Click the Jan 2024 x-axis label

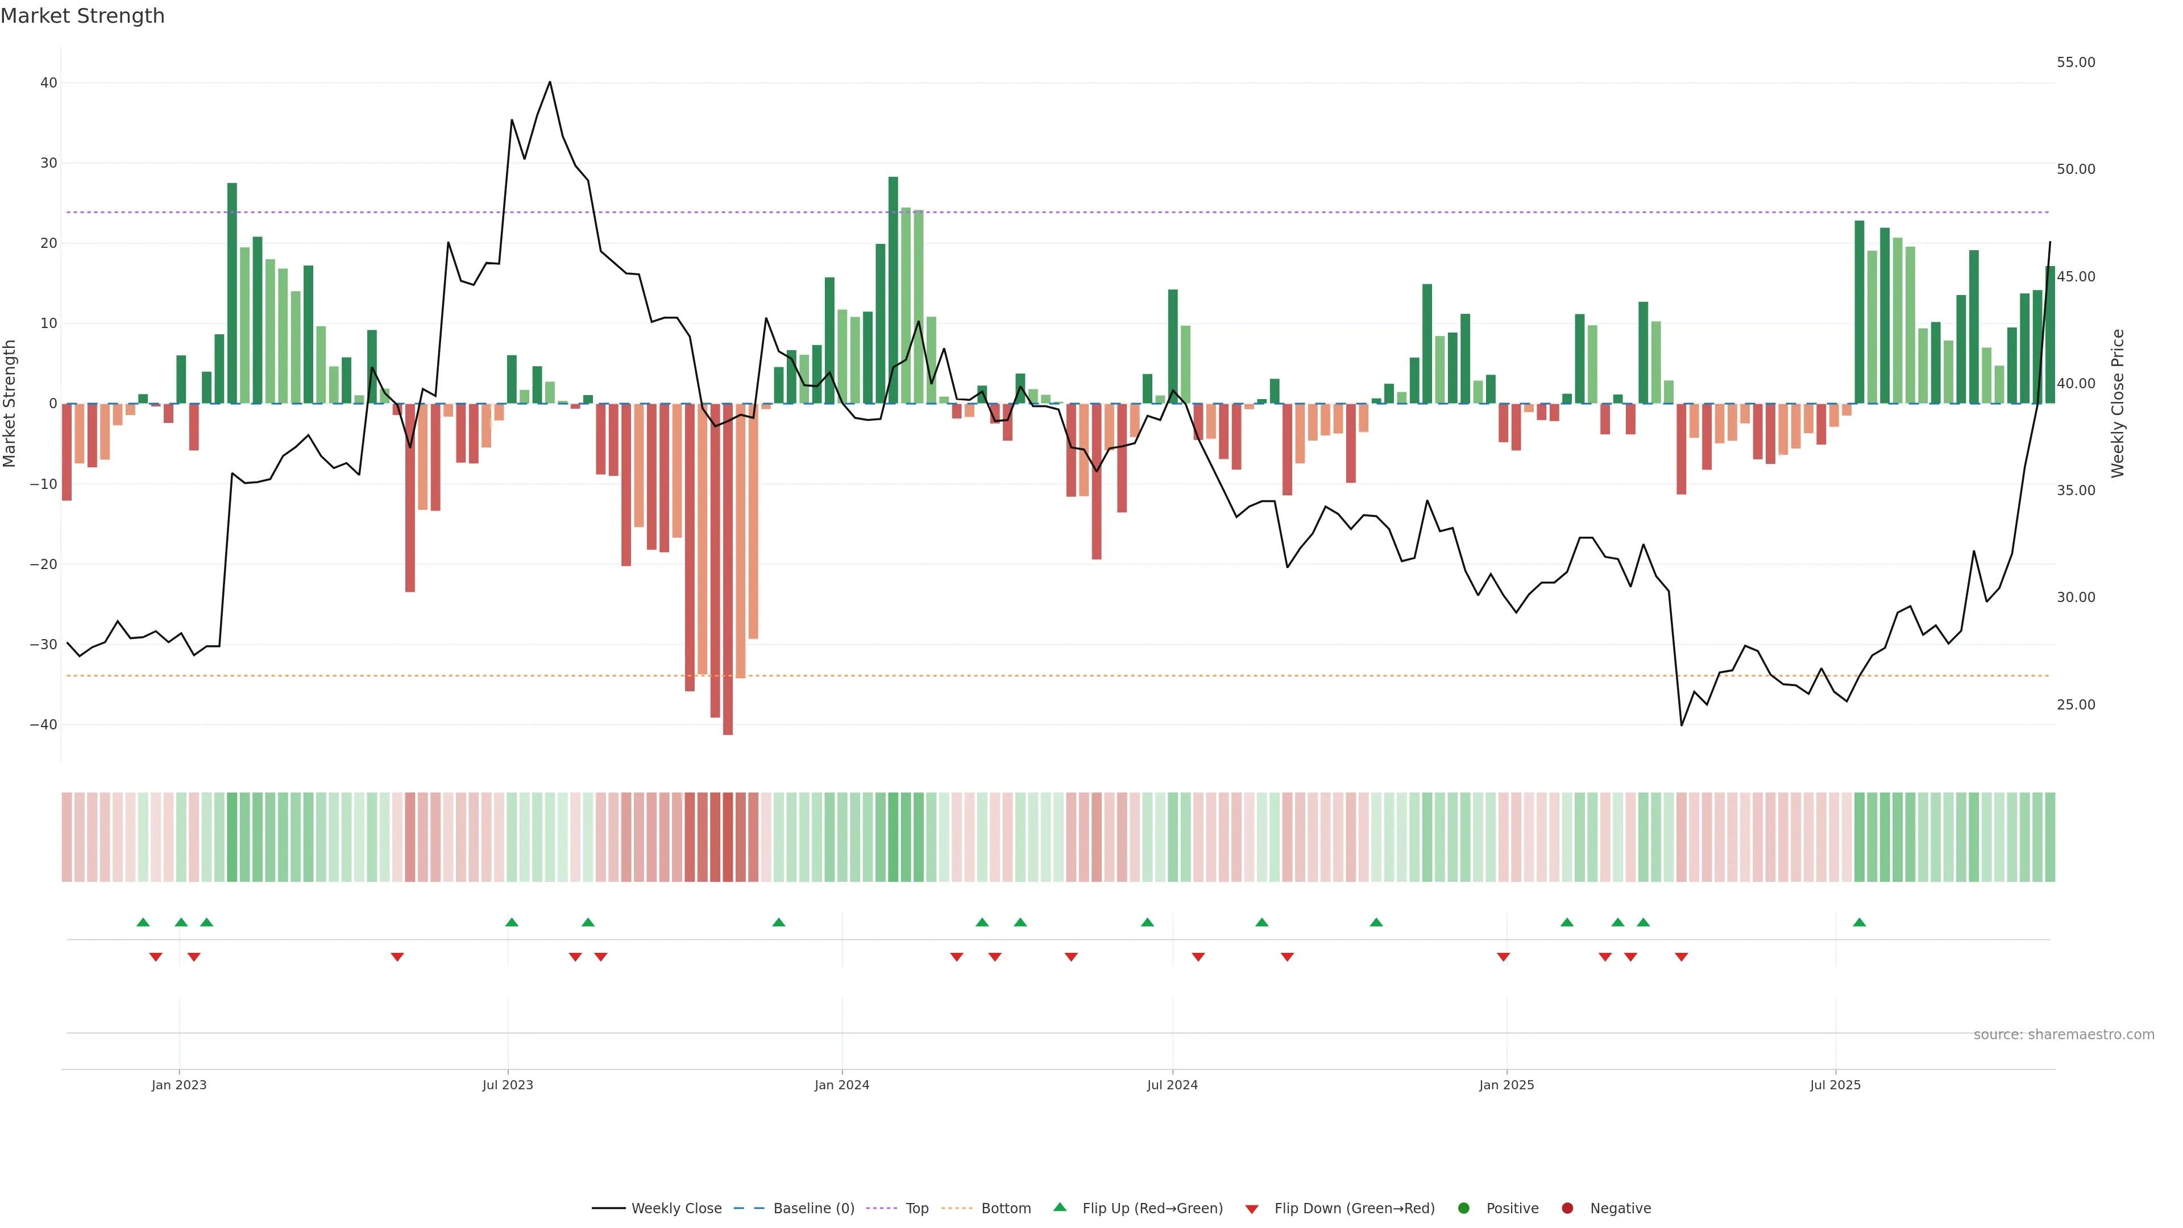pyautogui.click(x=841, y=1085)
